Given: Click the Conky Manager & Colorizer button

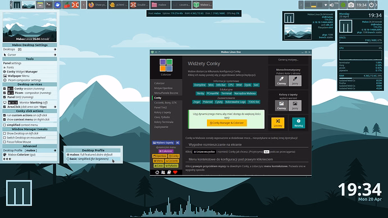Looking at the screenshot, I should click(227, 123).
